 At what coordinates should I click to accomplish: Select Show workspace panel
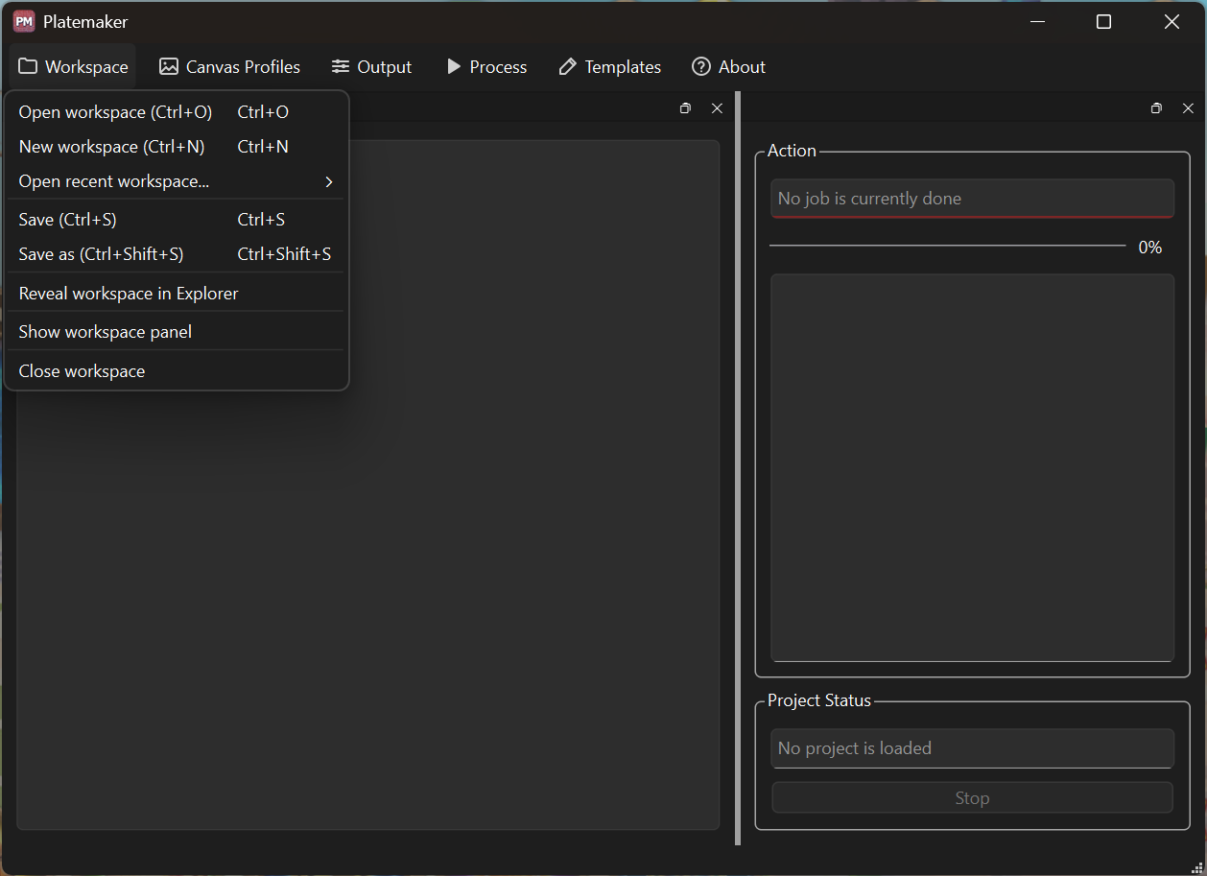pos(177,332)
